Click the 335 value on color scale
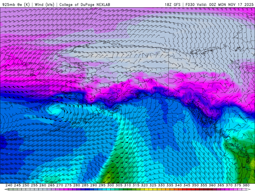255x191 pixels. (x=170, y=185)
